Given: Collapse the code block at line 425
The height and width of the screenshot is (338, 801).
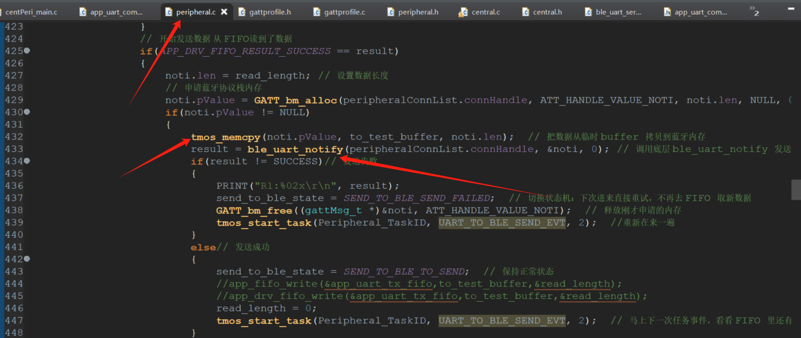Looking at the screenshot, I should coord(27,50).
